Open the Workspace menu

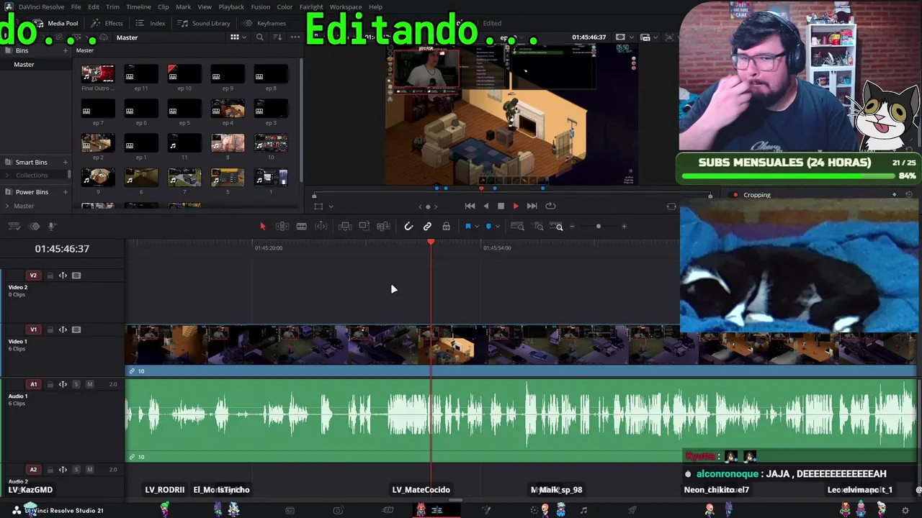[x=346, y=6]
